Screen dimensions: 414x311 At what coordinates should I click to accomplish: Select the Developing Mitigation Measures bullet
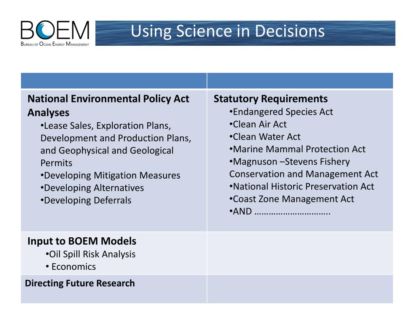(110, 175)
